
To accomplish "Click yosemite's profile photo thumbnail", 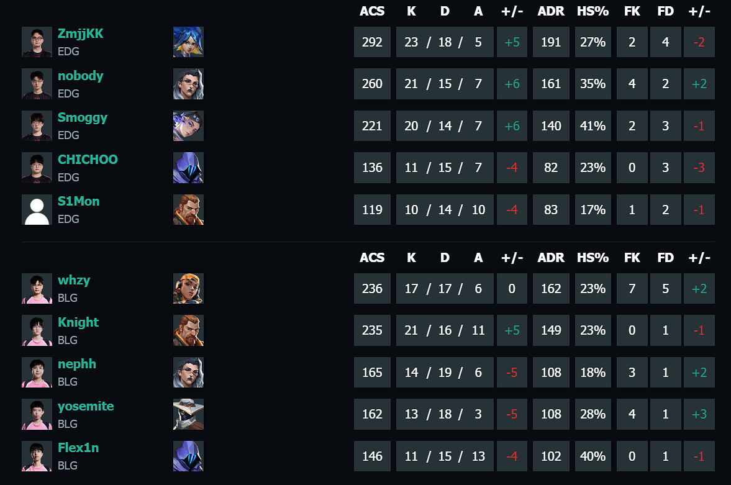I will tap(37, 414).
